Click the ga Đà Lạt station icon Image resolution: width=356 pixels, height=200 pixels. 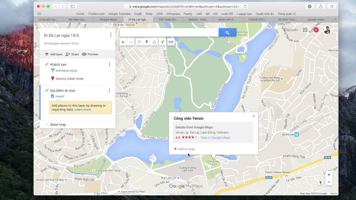(x=297, y=134)
